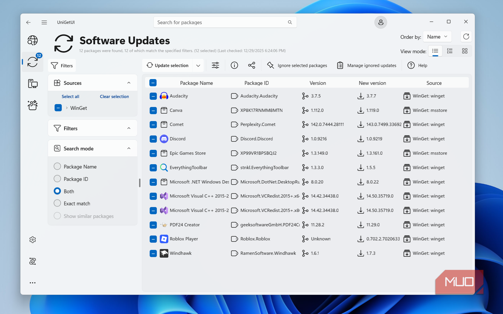503x314 pixels.
Task: Refresh the updates list with the reload icon
Action: pos(466,36)
